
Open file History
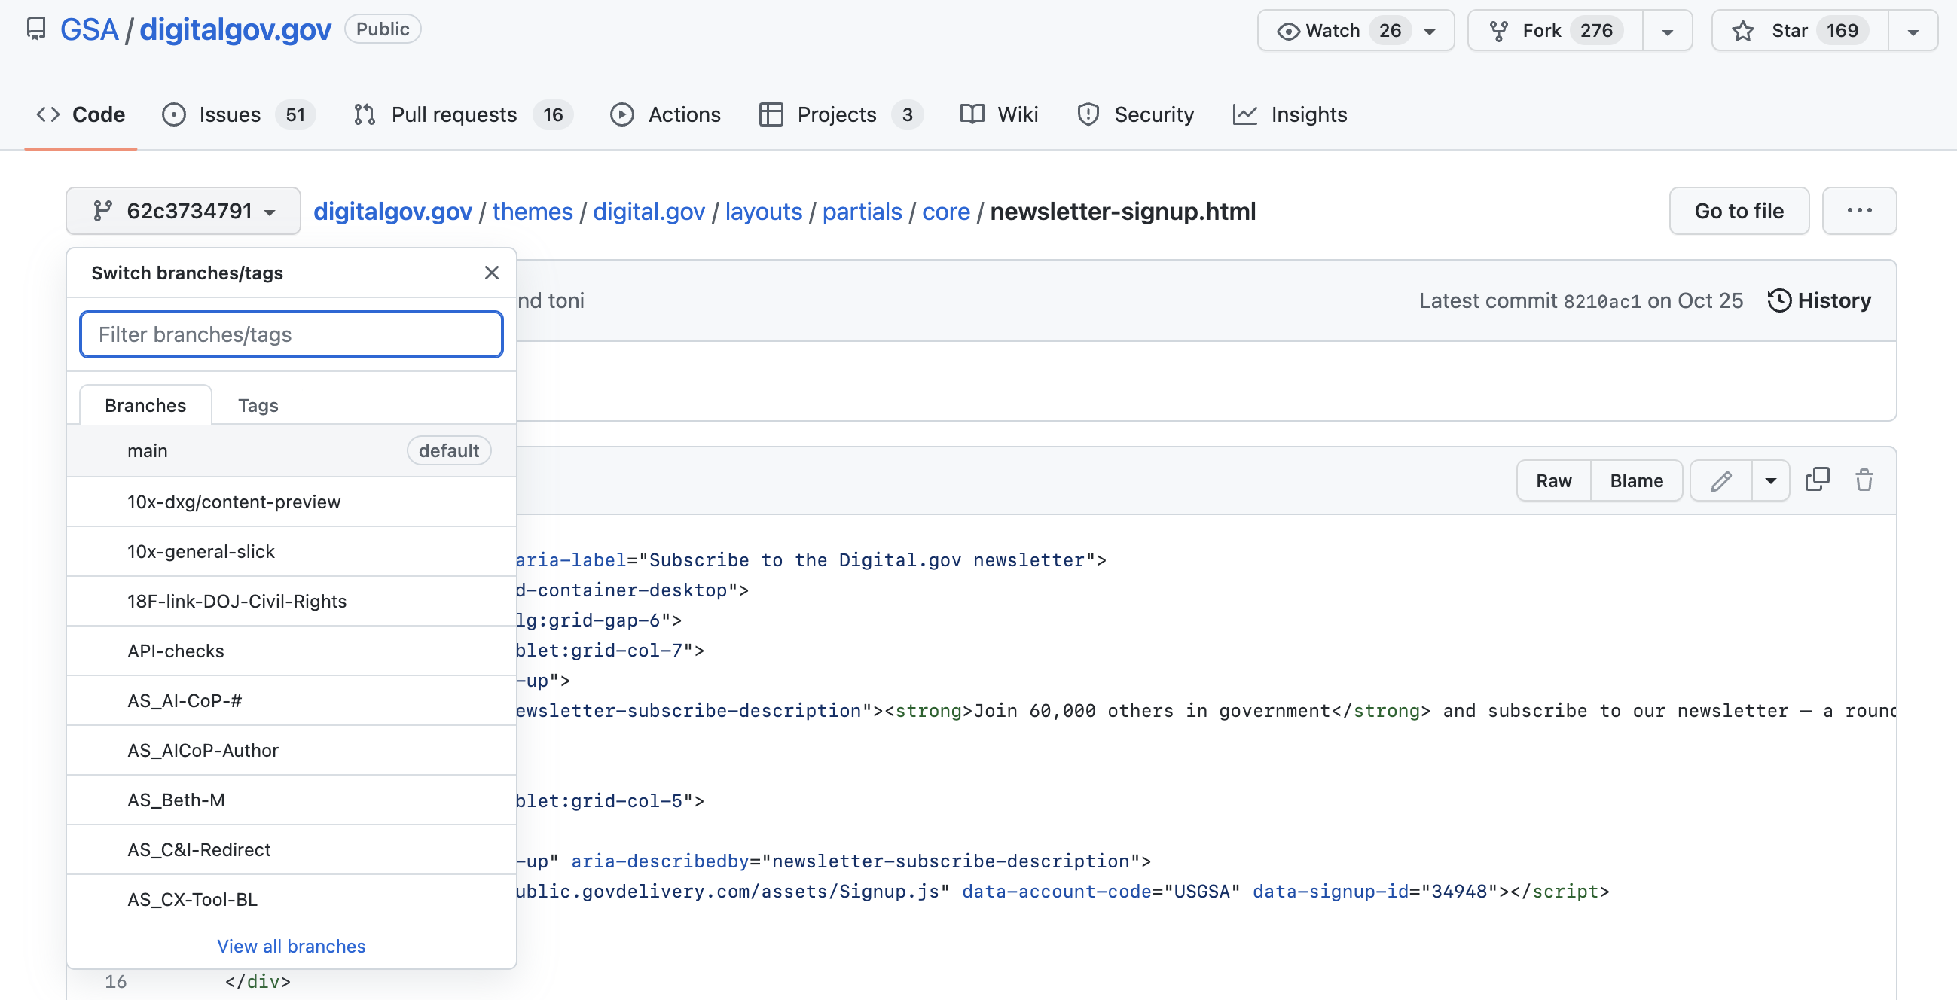(1819, 300)
